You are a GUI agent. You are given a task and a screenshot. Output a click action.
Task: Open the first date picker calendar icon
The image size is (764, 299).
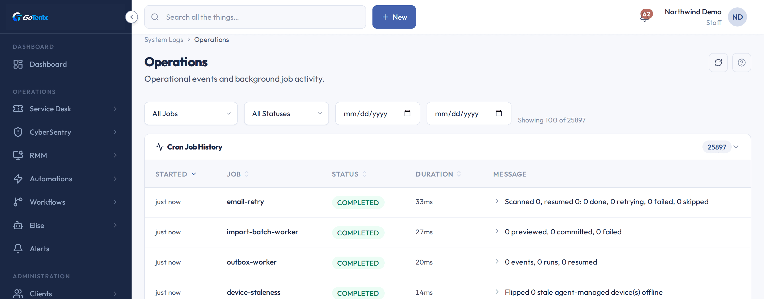(x=407, y=113)
